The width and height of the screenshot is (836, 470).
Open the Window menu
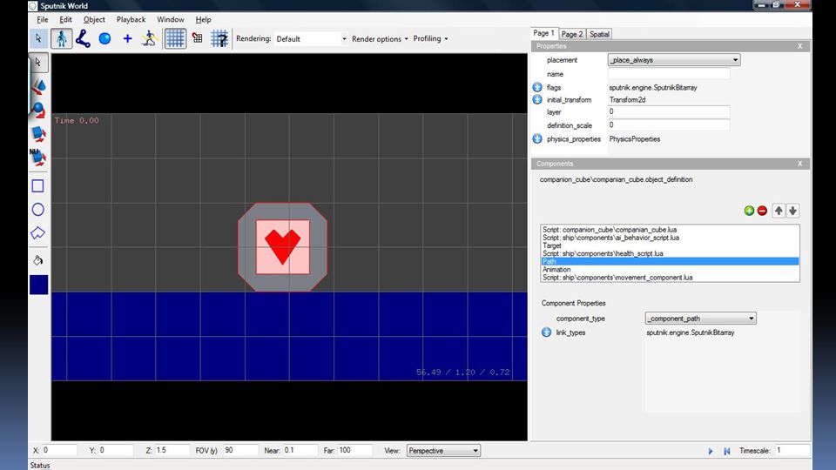point(170,20)
